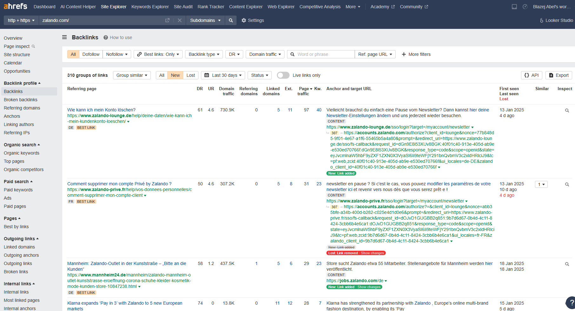This screenshot has width=575, height=311.
Task: Select the New links tab
Action: 175,75
